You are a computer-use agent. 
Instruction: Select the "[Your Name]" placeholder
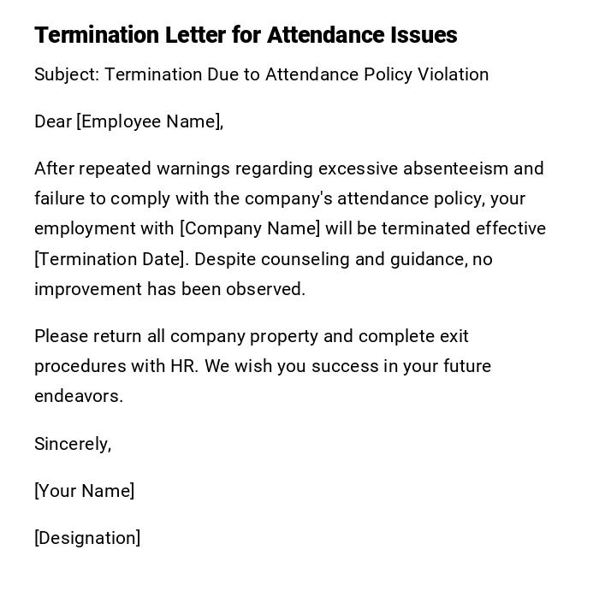tap(84, 491)
